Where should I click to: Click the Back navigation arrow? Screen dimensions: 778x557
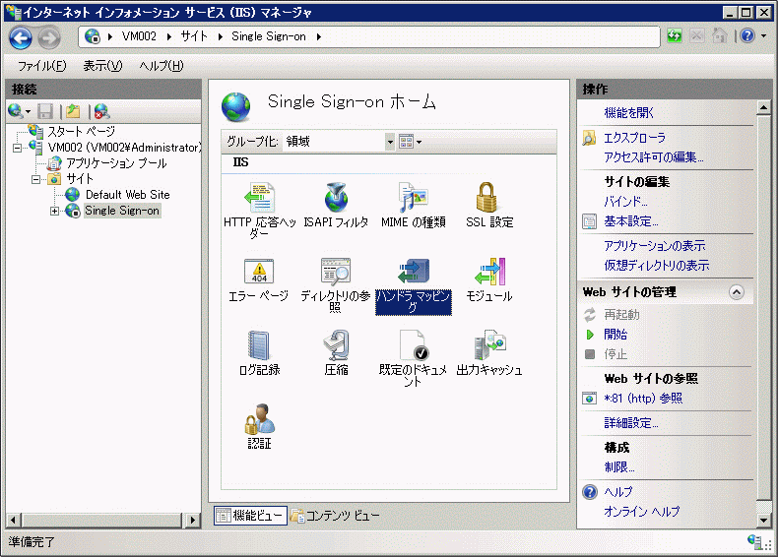(21, 37)
